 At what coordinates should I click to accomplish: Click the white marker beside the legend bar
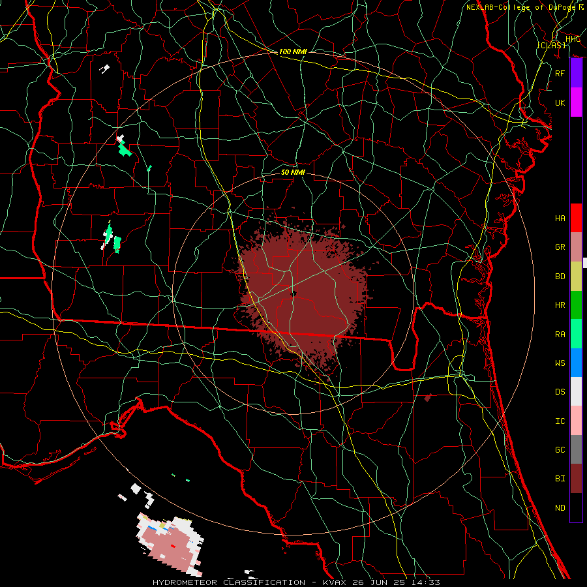(x=585, y=263)
